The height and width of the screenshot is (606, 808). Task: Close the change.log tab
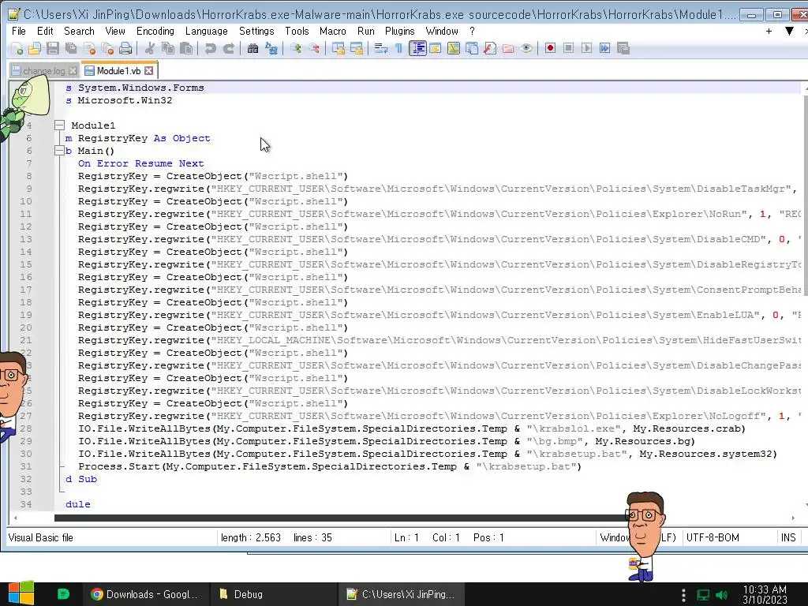tap(73, 70)
